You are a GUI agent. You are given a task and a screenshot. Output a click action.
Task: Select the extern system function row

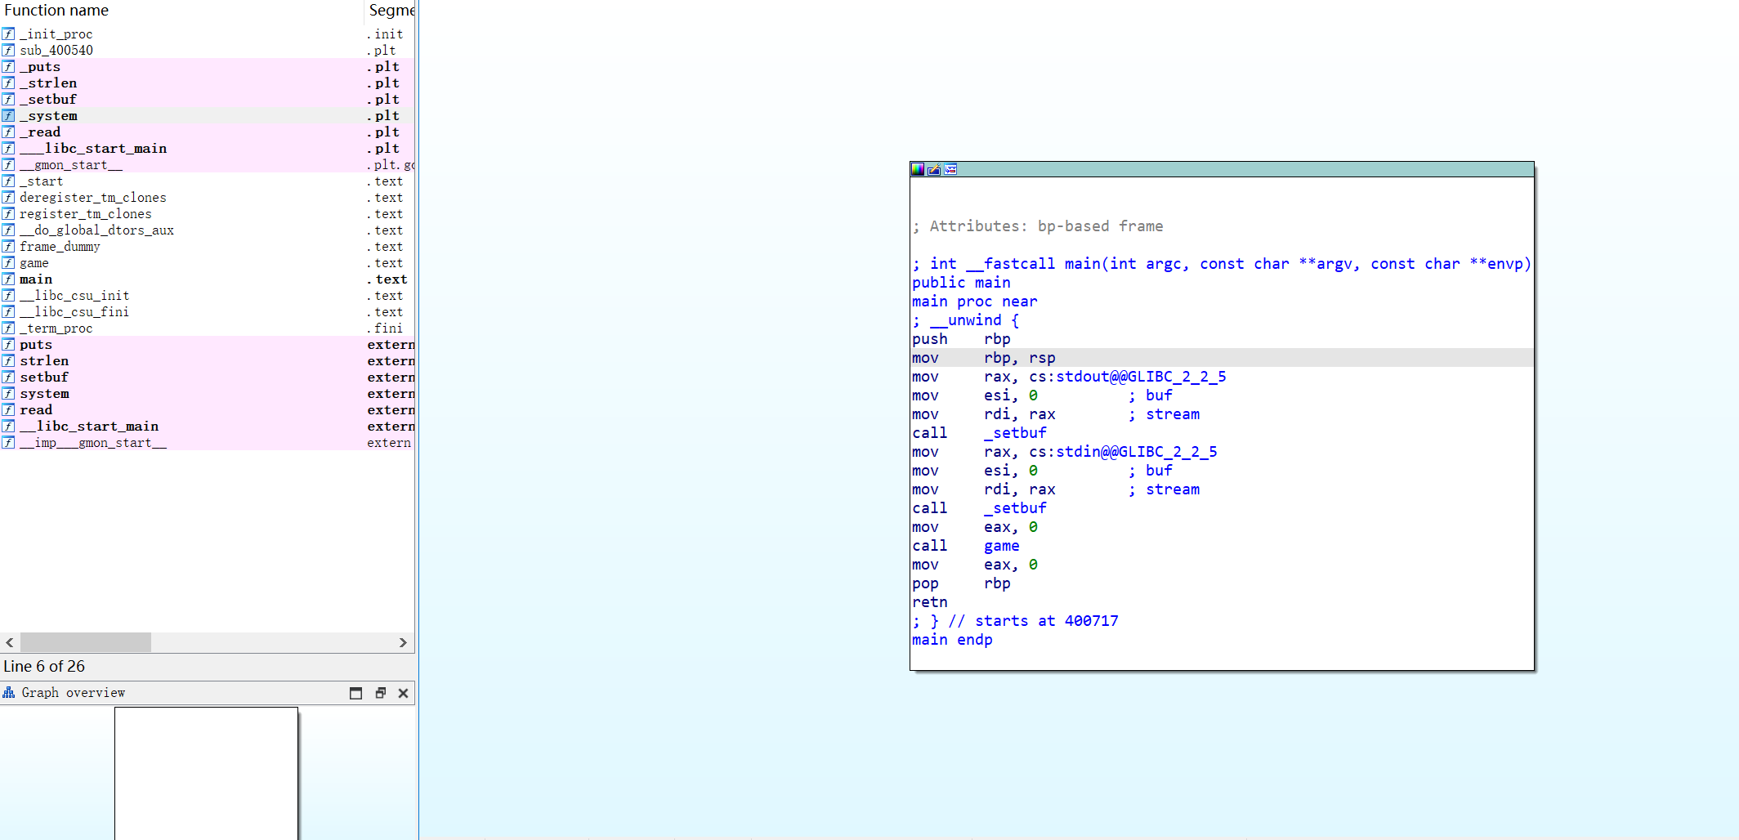(x=208, y=394)
